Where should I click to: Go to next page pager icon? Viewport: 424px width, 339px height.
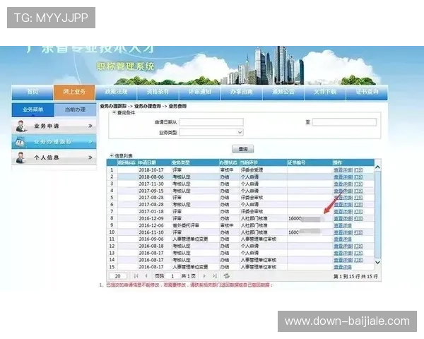[x=204, y=276]
